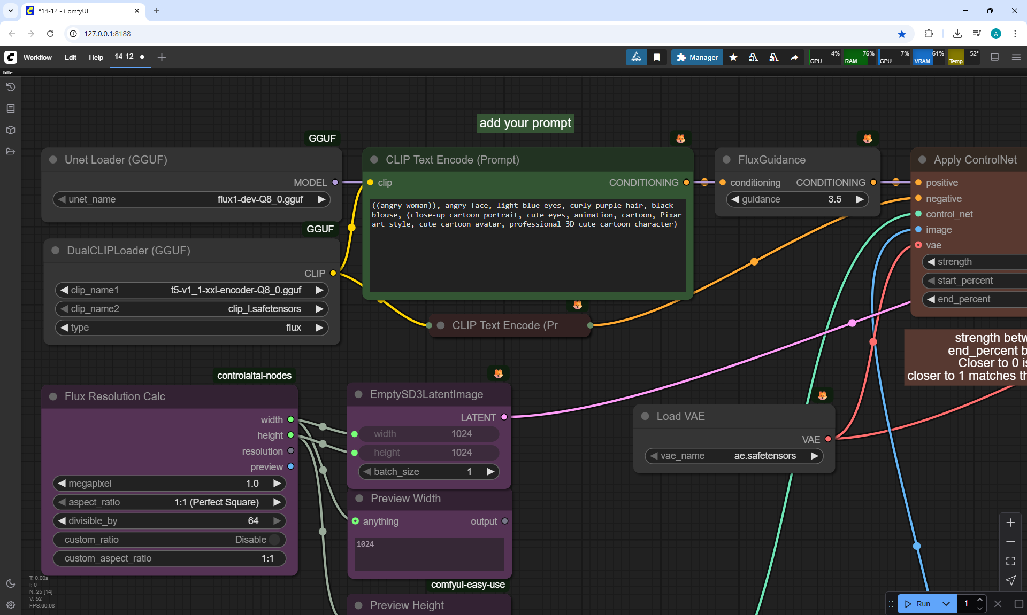This screenshot has width=1027, height=615.
Task: Open the Workflow menu
Action: (37, 57)
